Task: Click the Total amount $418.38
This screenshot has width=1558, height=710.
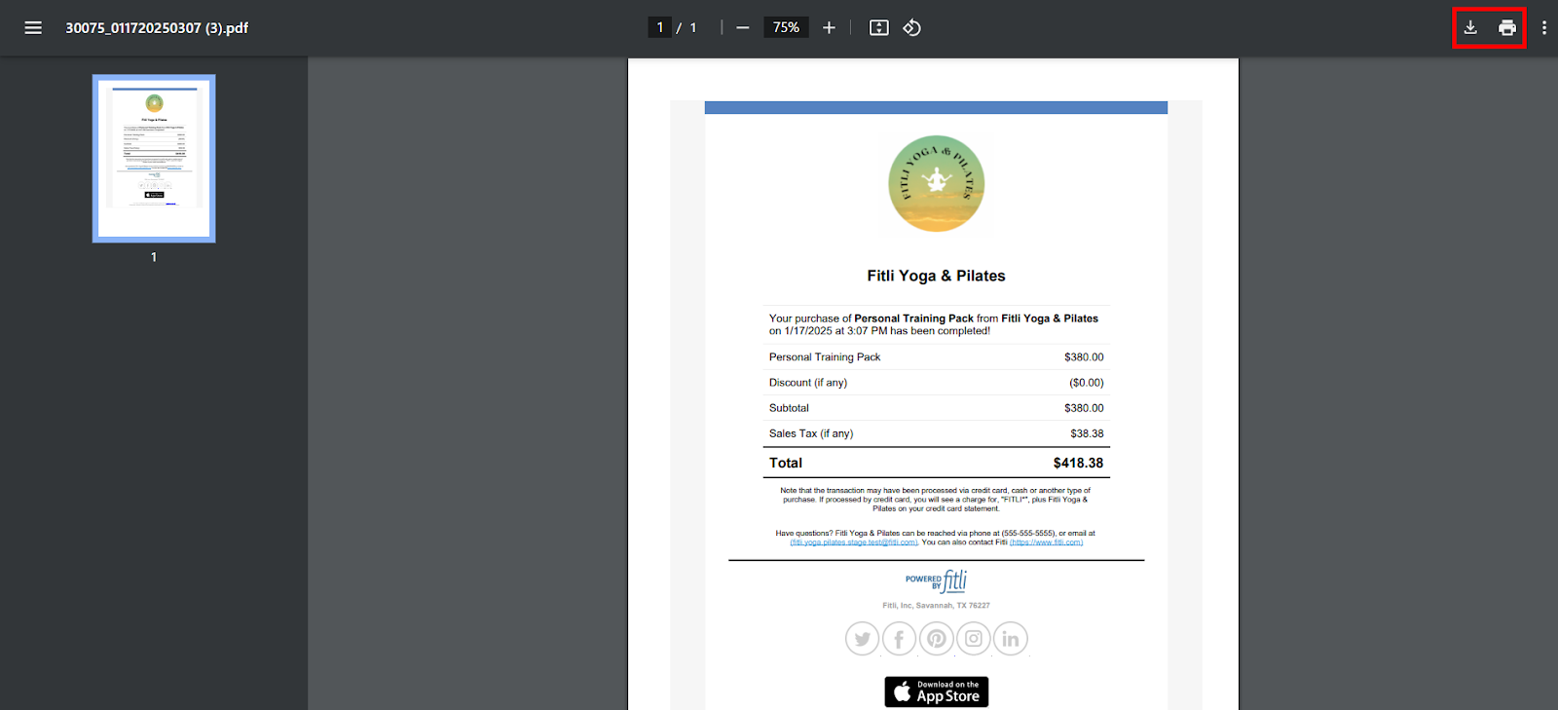Action: coord(1078,463)
